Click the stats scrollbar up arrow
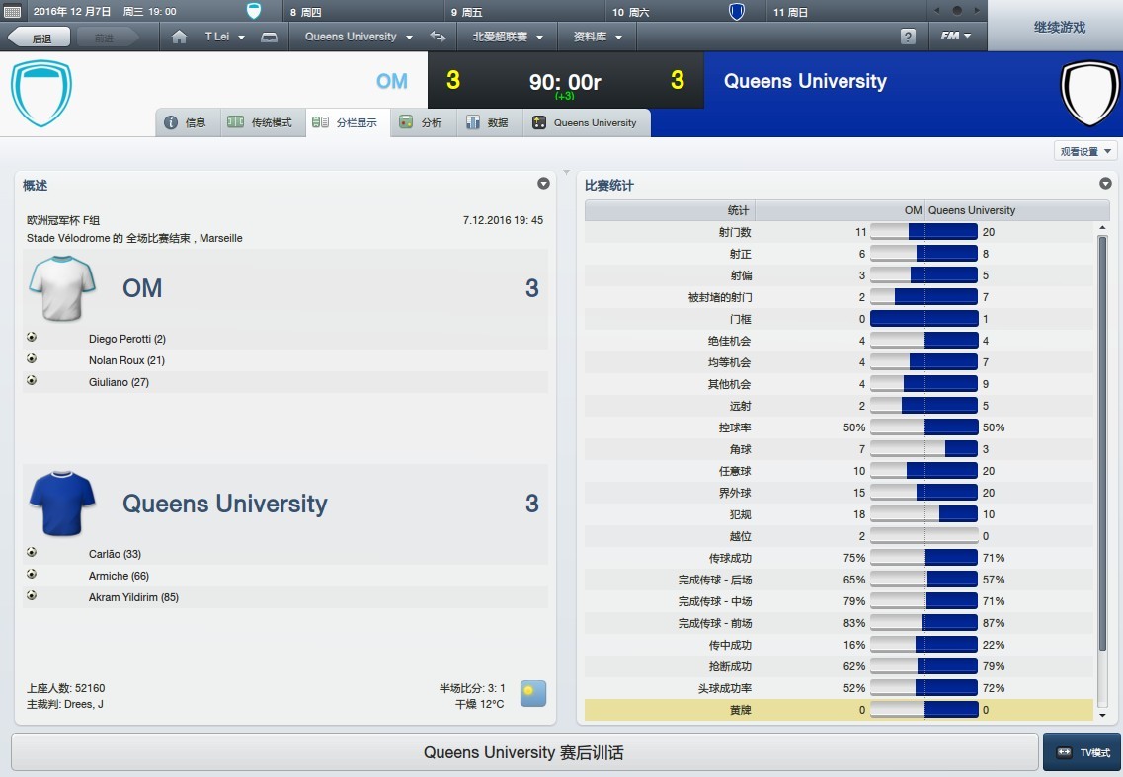The image size is (1123, 777). (x=1102, y=227)
